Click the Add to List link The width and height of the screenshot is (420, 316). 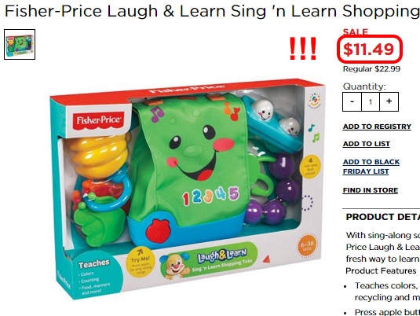point(366,144)
